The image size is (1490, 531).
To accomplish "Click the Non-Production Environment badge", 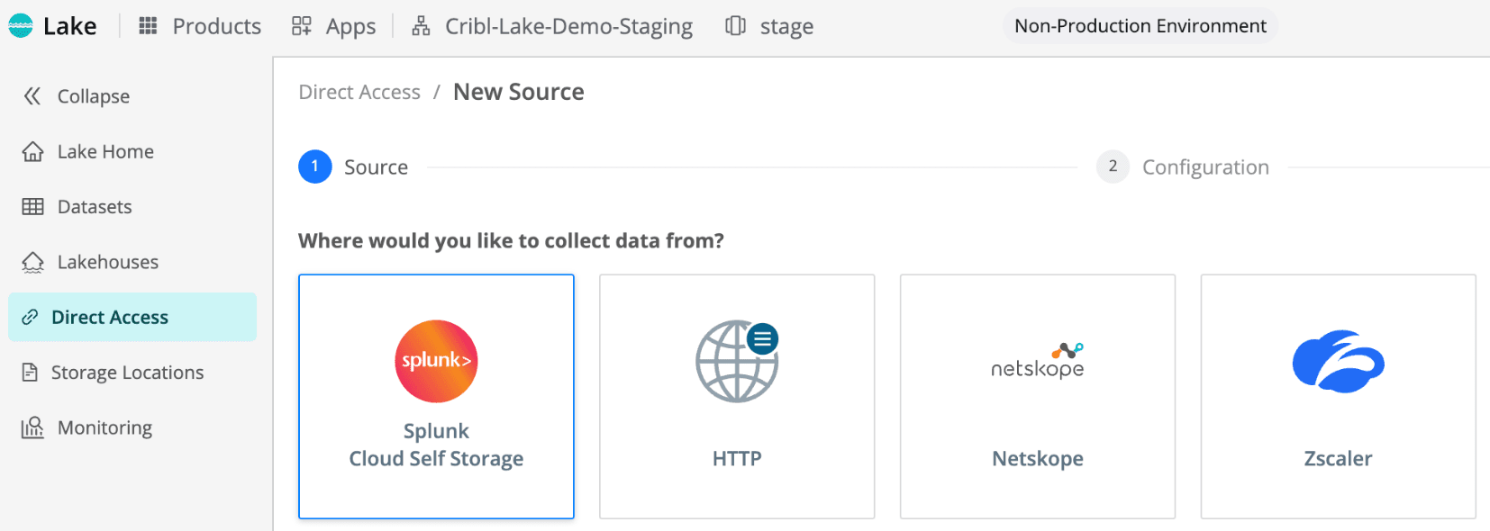I will coord(1140,26).
